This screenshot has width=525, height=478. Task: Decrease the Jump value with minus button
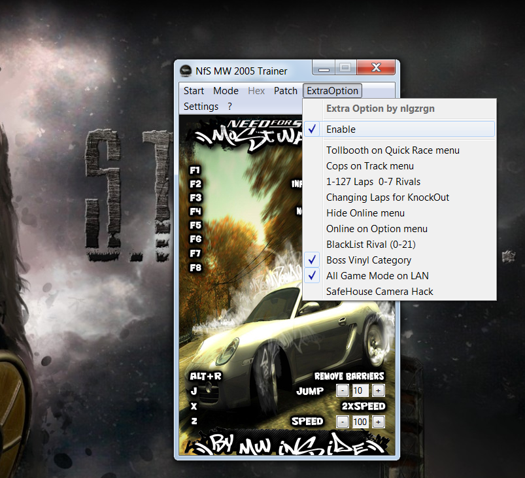pos(342,390)
